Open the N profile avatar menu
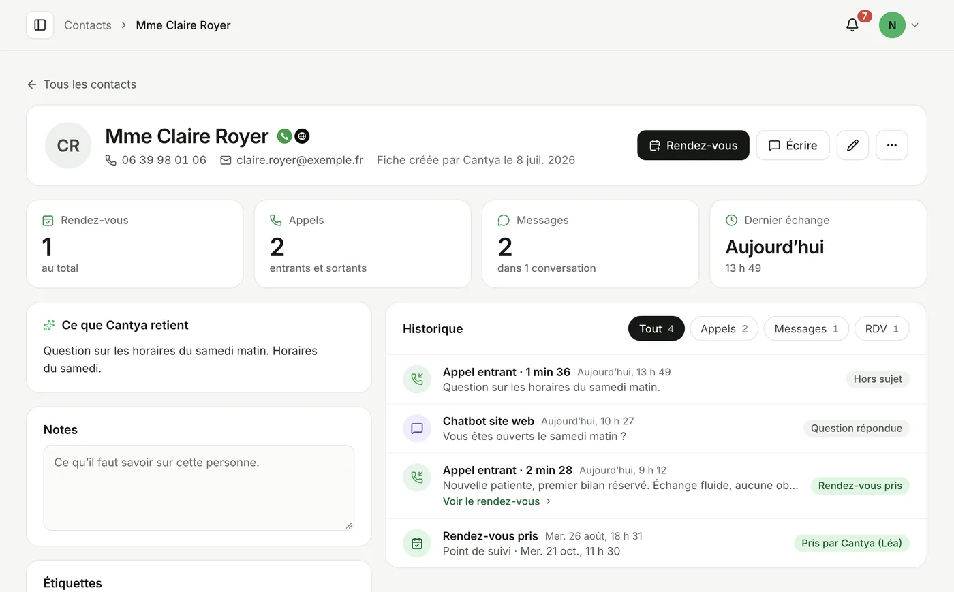Image resolution: width=954 pixels, height=592 pixels. click(x=892, y=25)
